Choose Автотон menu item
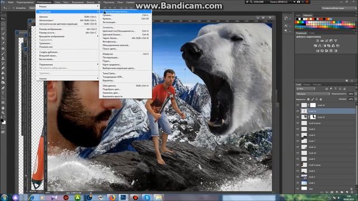This screenshot has height=201, width=358. 68,17
